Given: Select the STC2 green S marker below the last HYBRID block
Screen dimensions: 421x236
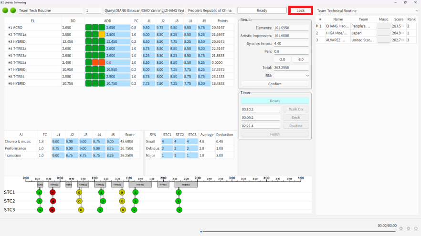Looking at the screenshot, I should click(179, 201).
